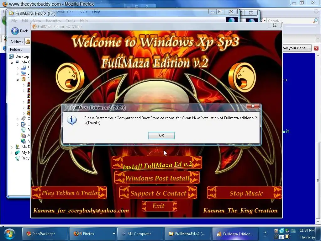The height and width of the screenshot is (241, 321).
Task: Click the FullMaza autorun title bar icon
Action: click(34, 26)
